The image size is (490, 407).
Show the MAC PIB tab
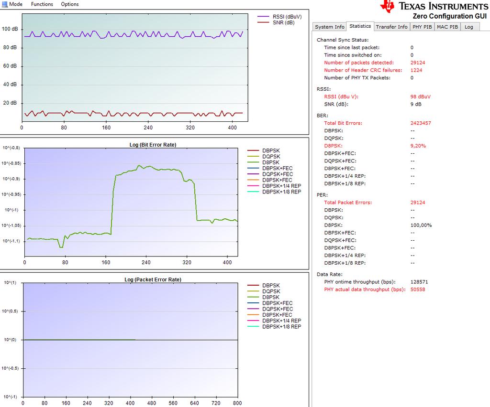pyautogui.click(x=447, y=27)
